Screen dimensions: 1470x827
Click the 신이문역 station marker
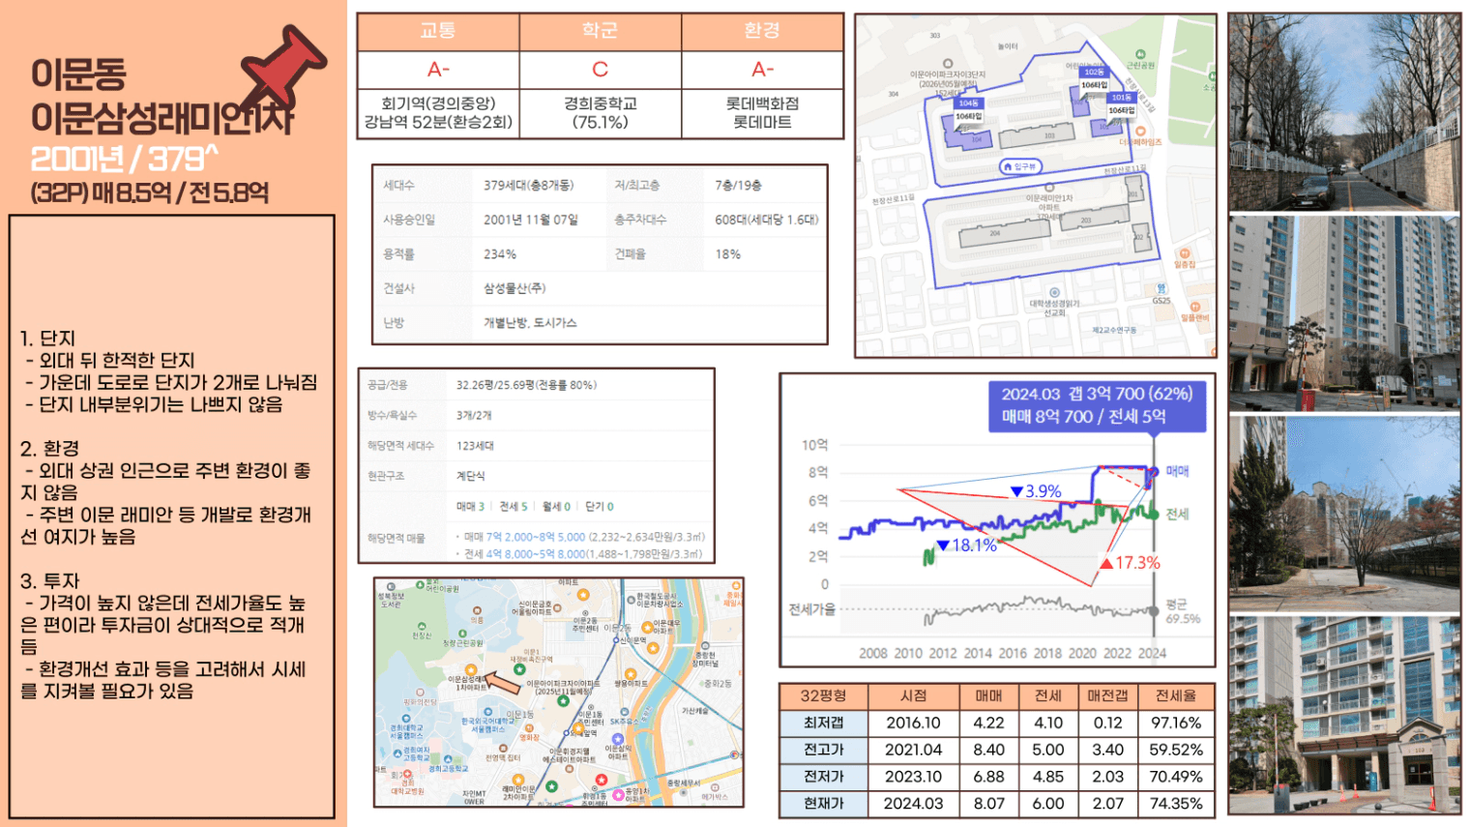(616, 640)
